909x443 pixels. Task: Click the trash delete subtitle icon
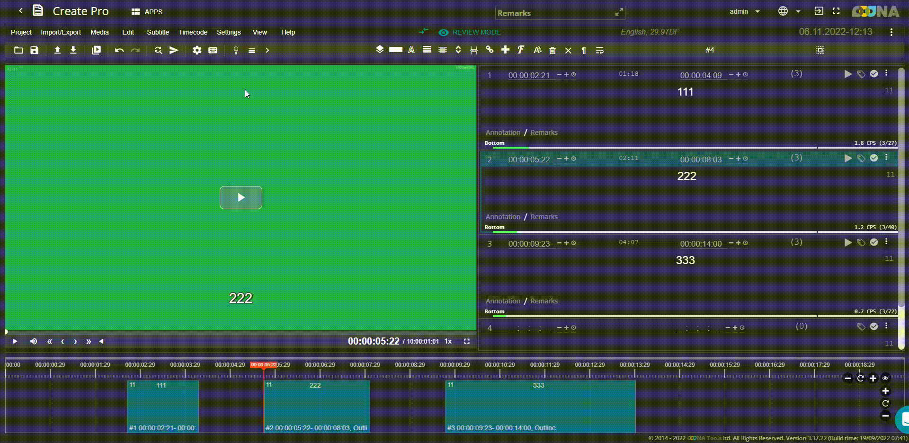[x=553, y=50]
